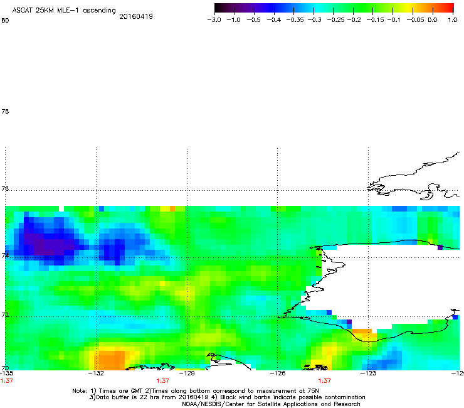
Task: Click the -135 longitude axis label
Action: pos(6,373)
